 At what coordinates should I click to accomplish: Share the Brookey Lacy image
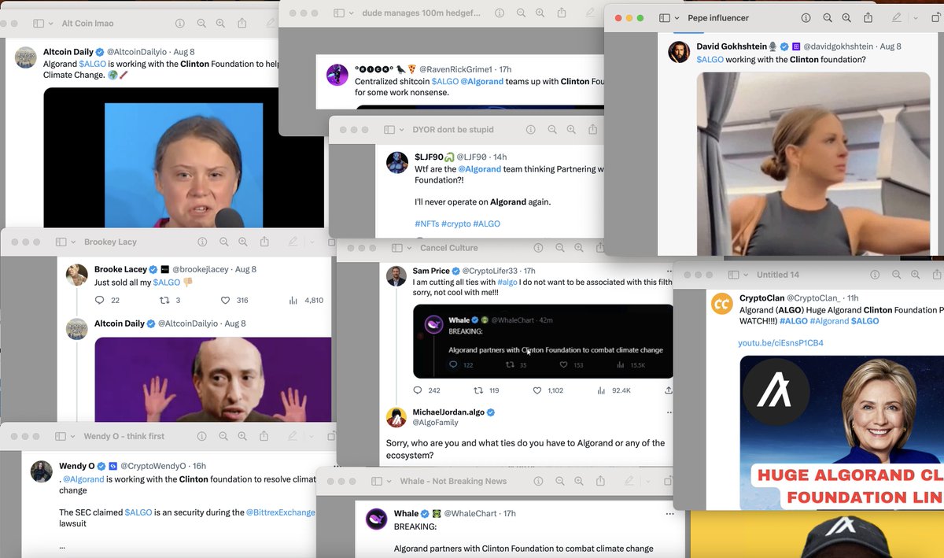265,241
